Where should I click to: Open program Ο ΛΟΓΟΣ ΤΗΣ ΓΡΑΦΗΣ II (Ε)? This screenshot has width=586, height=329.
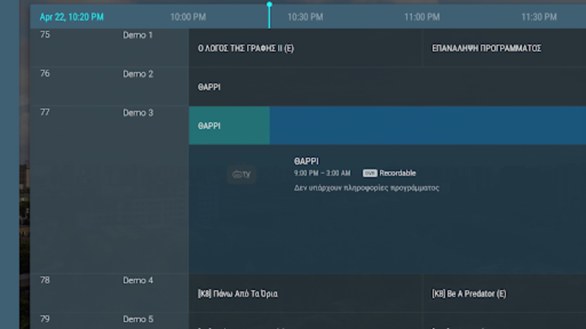click(x=305, y=48)
